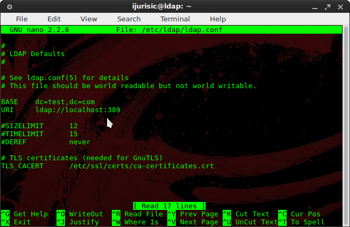Click the value dc=test,dc=com
This screenshot has width=350, height=227.
point(65,102)
